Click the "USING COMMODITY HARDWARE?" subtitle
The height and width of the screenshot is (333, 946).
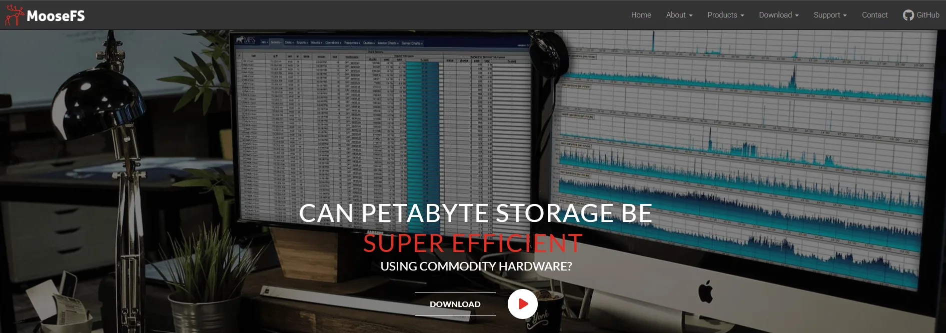click(476, 266)
